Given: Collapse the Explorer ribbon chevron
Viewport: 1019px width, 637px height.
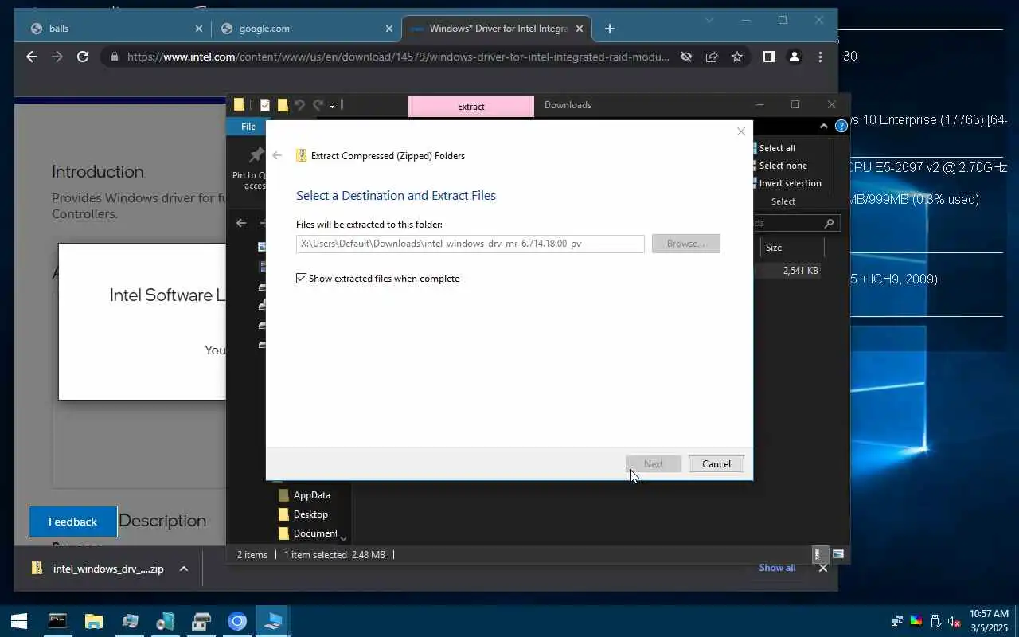Looking at the screenshot, I should pos(824,127).
